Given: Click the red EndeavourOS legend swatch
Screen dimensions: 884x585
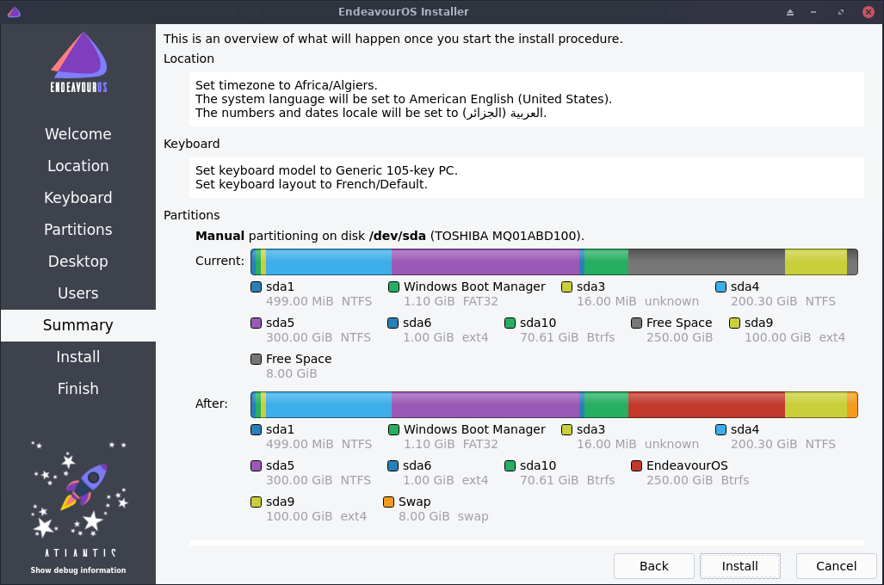Looking at the screenshot, I should pyautogui.click(x=636, y=465).
